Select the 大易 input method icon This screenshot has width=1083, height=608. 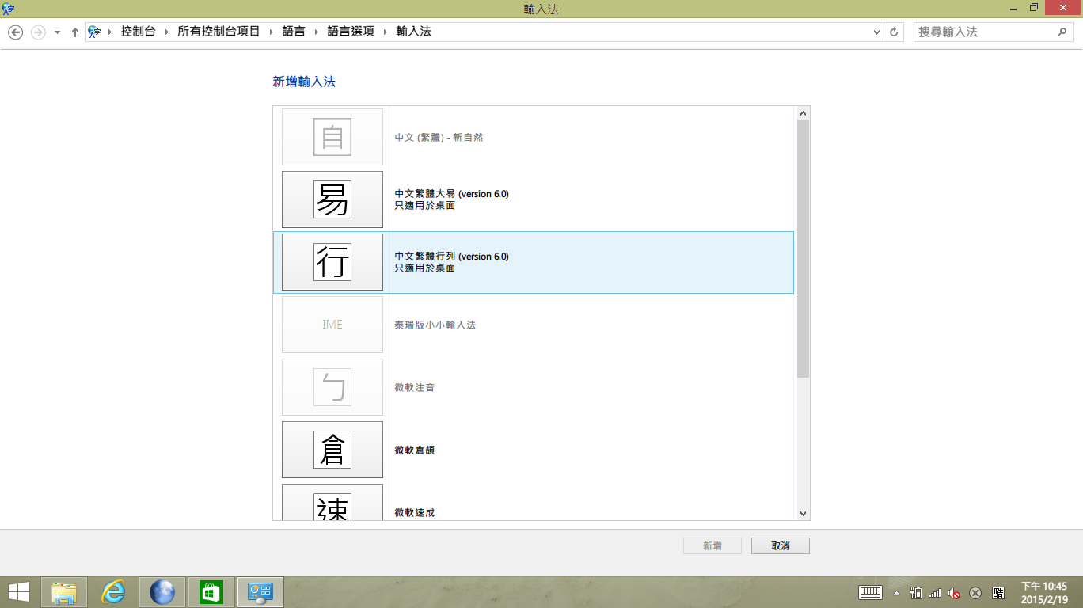pos(332,199)
